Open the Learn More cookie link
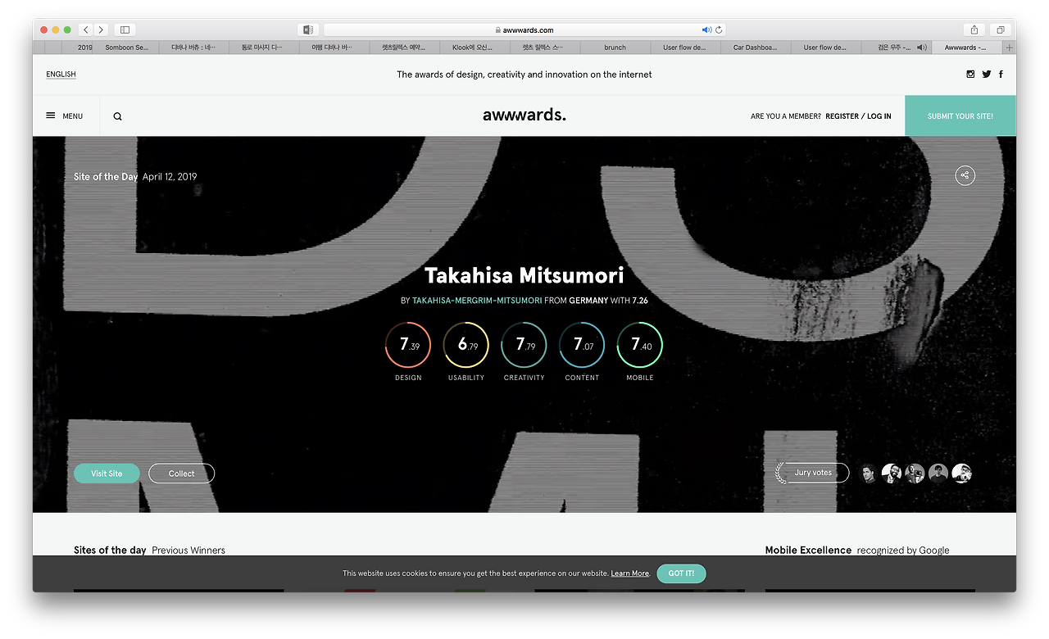The height and width of the screenshot is (639, 1049). tap(629, 573)
